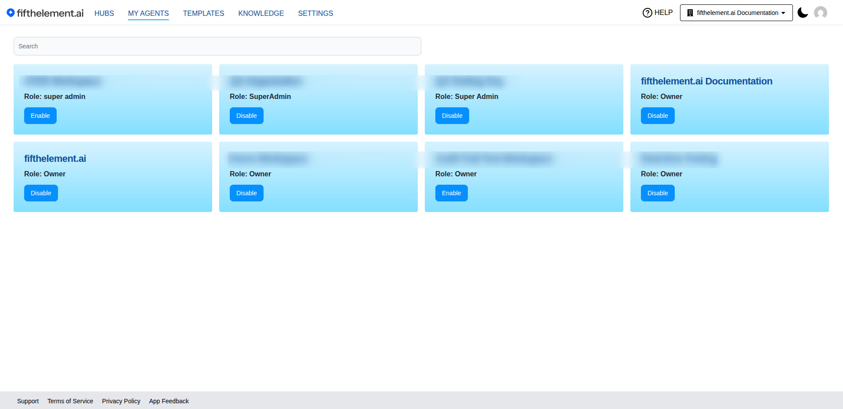Click the 'Role: super admin' text

click(55, 97)
